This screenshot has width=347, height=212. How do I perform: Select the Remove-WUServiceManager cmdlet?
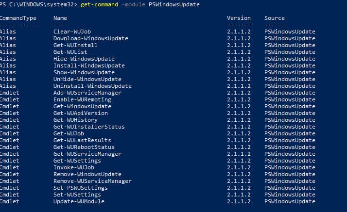(x=92, y=181)
